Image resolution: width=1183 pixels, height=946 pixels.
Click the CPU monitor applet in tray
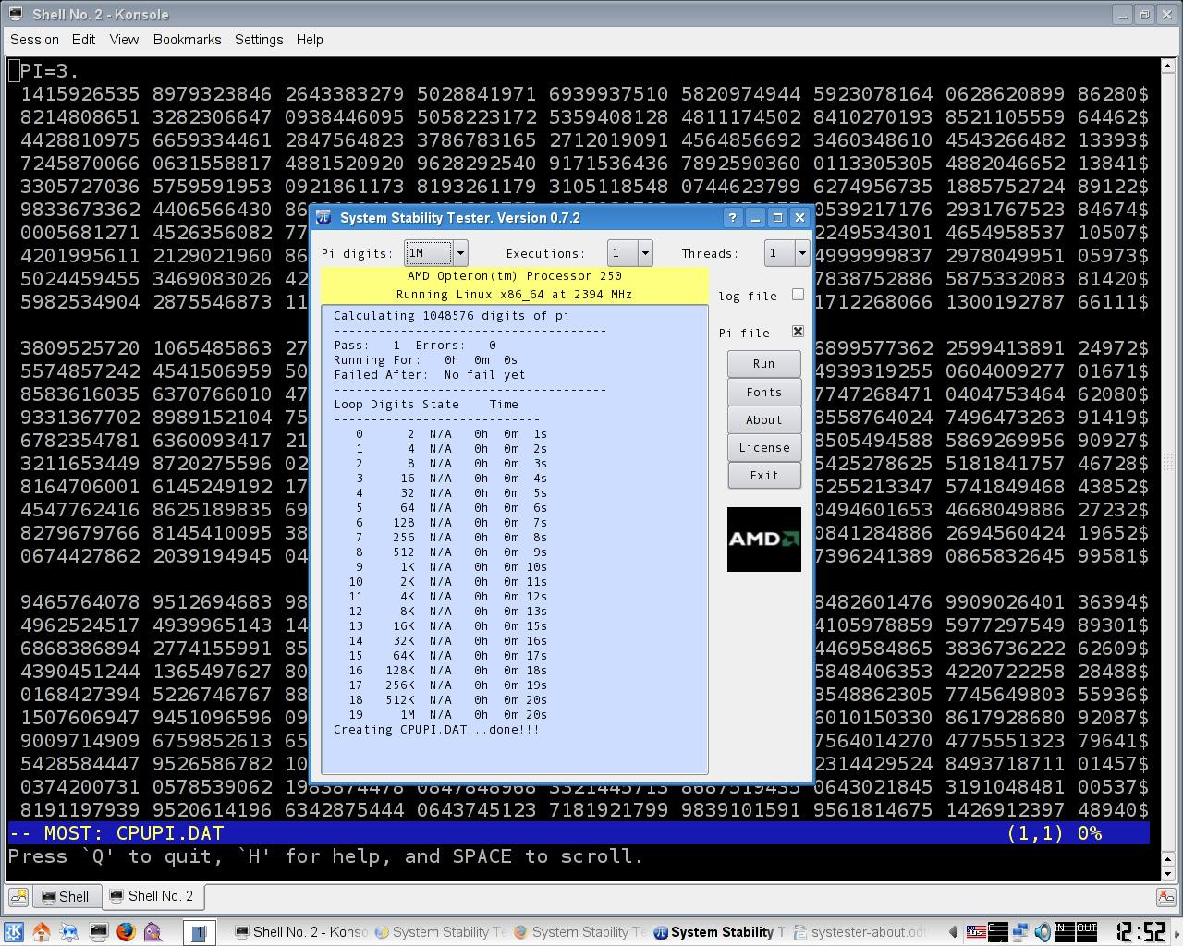click(998, 932)
